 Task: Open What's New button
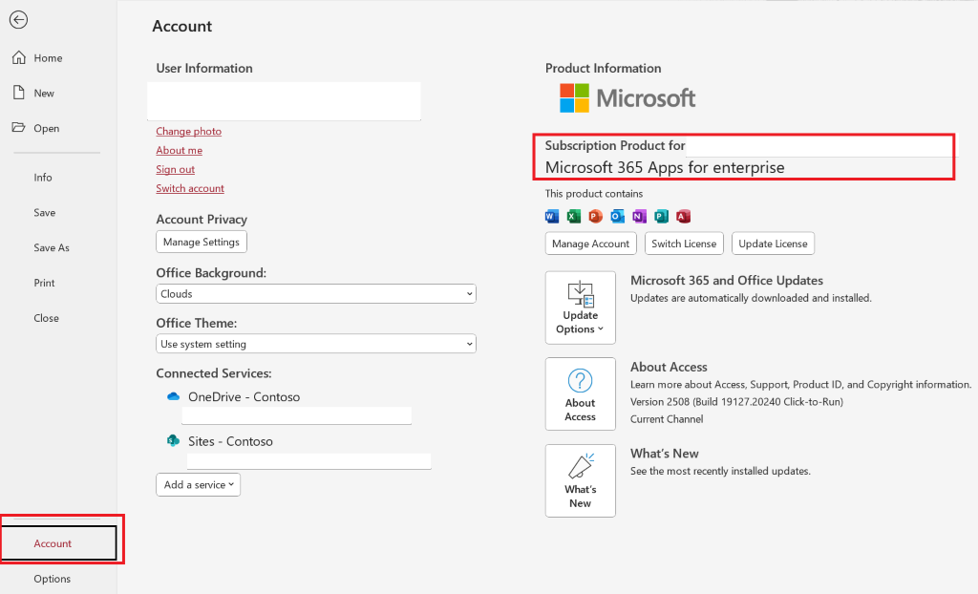(580, 480)
